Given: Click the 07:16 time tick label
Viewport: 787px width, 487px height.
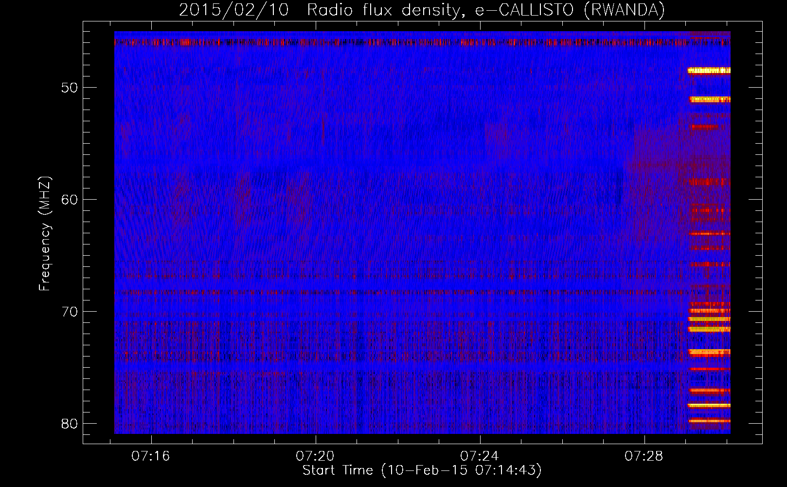Looking at the screenshot, I should coord(151,456).
